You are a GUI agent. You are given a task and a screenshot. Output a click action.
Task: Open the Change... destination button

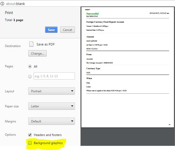coord(37,53)
